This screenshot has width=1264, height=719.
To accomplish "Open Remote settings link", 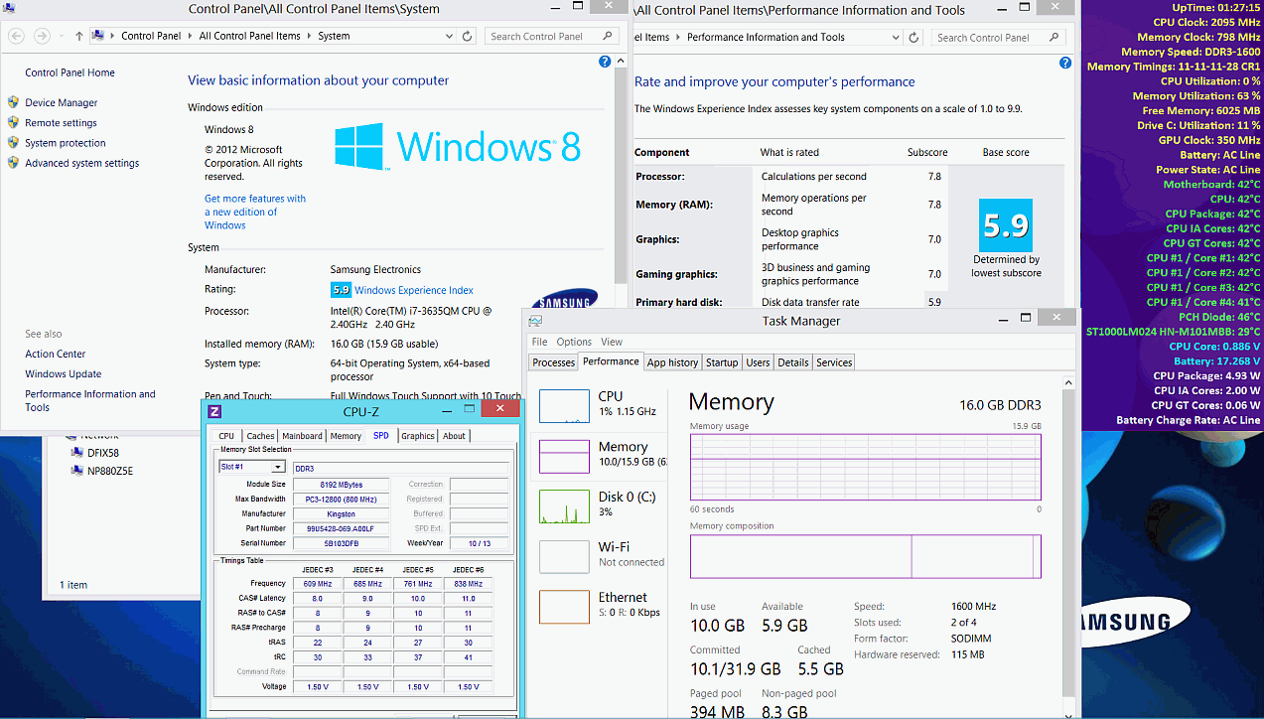I will coord(61,123).
